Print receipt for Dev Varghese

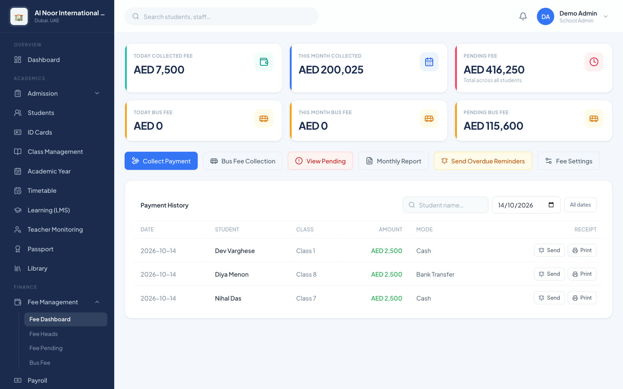point(582,251)
